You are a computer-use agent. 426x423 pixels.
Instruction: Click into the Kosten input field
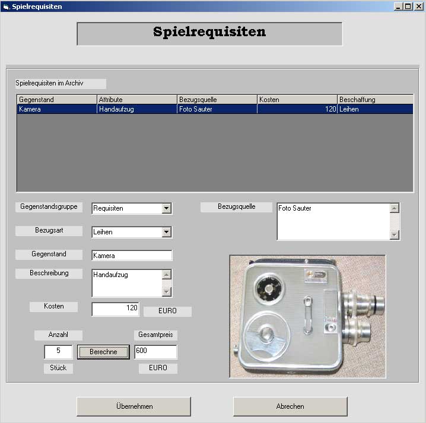[116, 309]
